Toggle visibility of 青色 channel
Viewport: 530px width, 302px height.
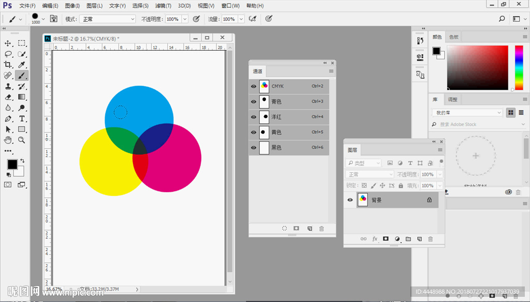click(254, 102)
